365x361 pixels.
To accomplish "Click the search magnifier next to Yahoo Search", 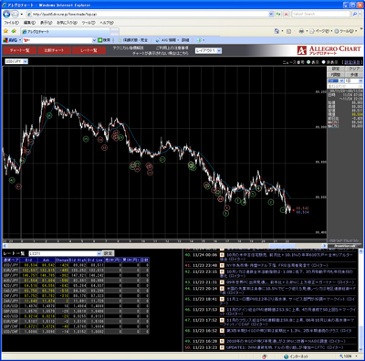I will pyautogui.click(x=355, y=14).
